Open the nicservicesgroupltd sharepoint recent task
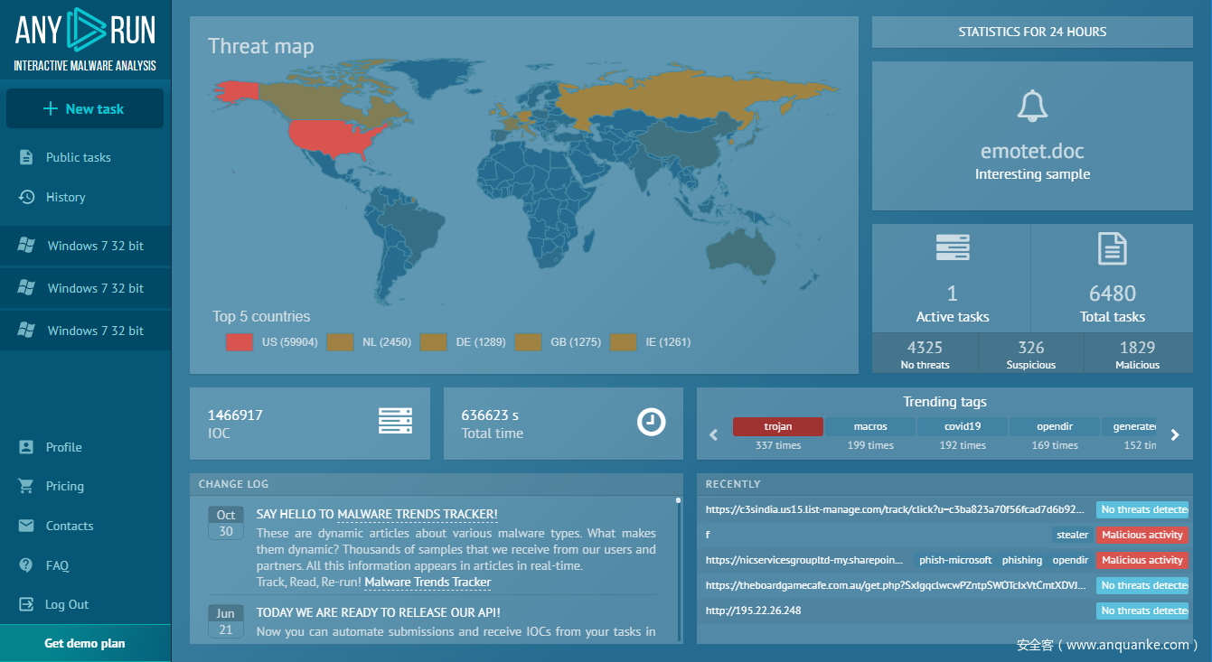The height and width of the screenshot is (662, 1212). coord(804,560)
